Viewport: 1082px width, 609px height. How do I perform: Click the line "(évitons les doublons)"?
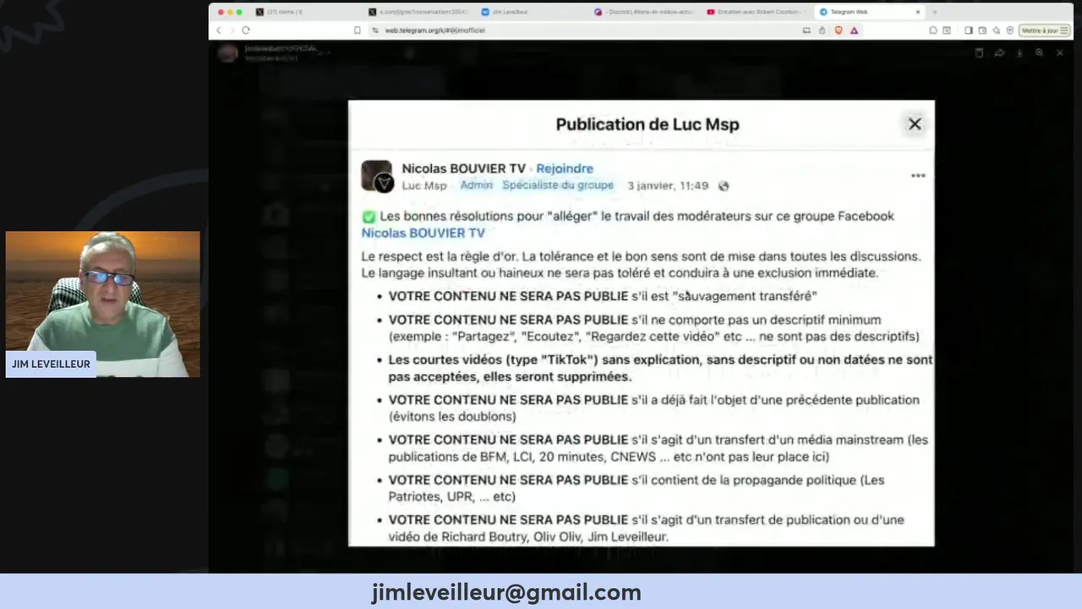pos(452,416)
